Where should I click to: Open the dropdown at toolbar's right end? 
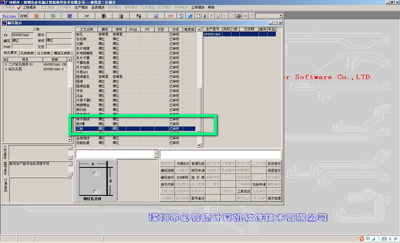tap(281, 16)
